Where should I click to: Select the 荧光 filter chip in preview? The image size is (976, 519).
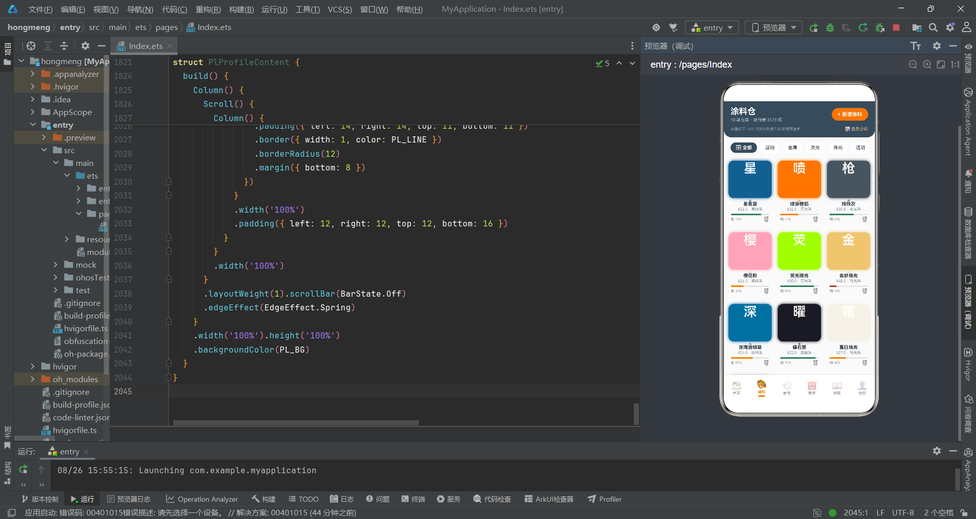click(815, 148)
